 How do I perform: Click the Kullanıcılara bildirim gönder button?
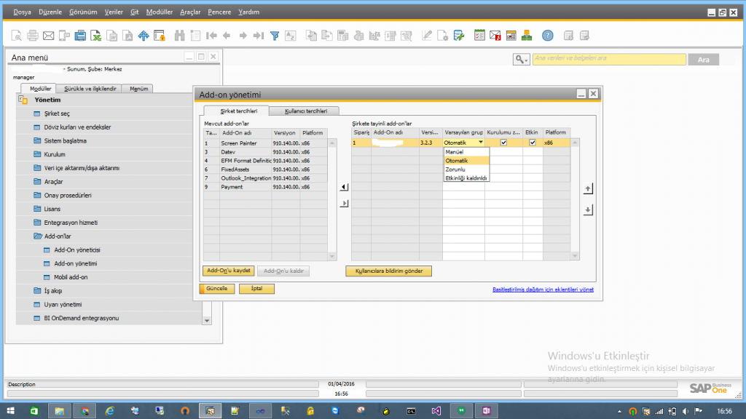point(388,271)
